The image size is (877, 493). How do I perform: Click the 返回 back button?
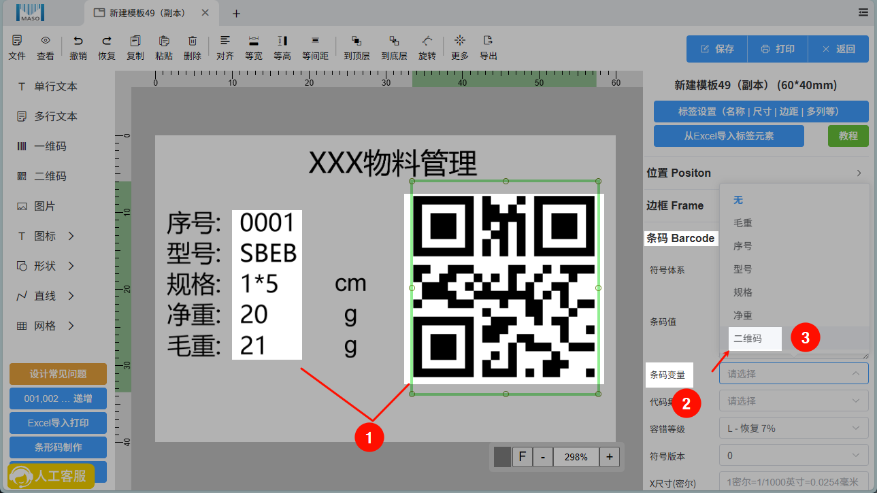click(x=838, y=49)
